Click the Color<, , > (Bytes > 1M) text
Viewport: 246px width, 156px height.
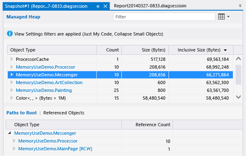[x=41, y=98]
